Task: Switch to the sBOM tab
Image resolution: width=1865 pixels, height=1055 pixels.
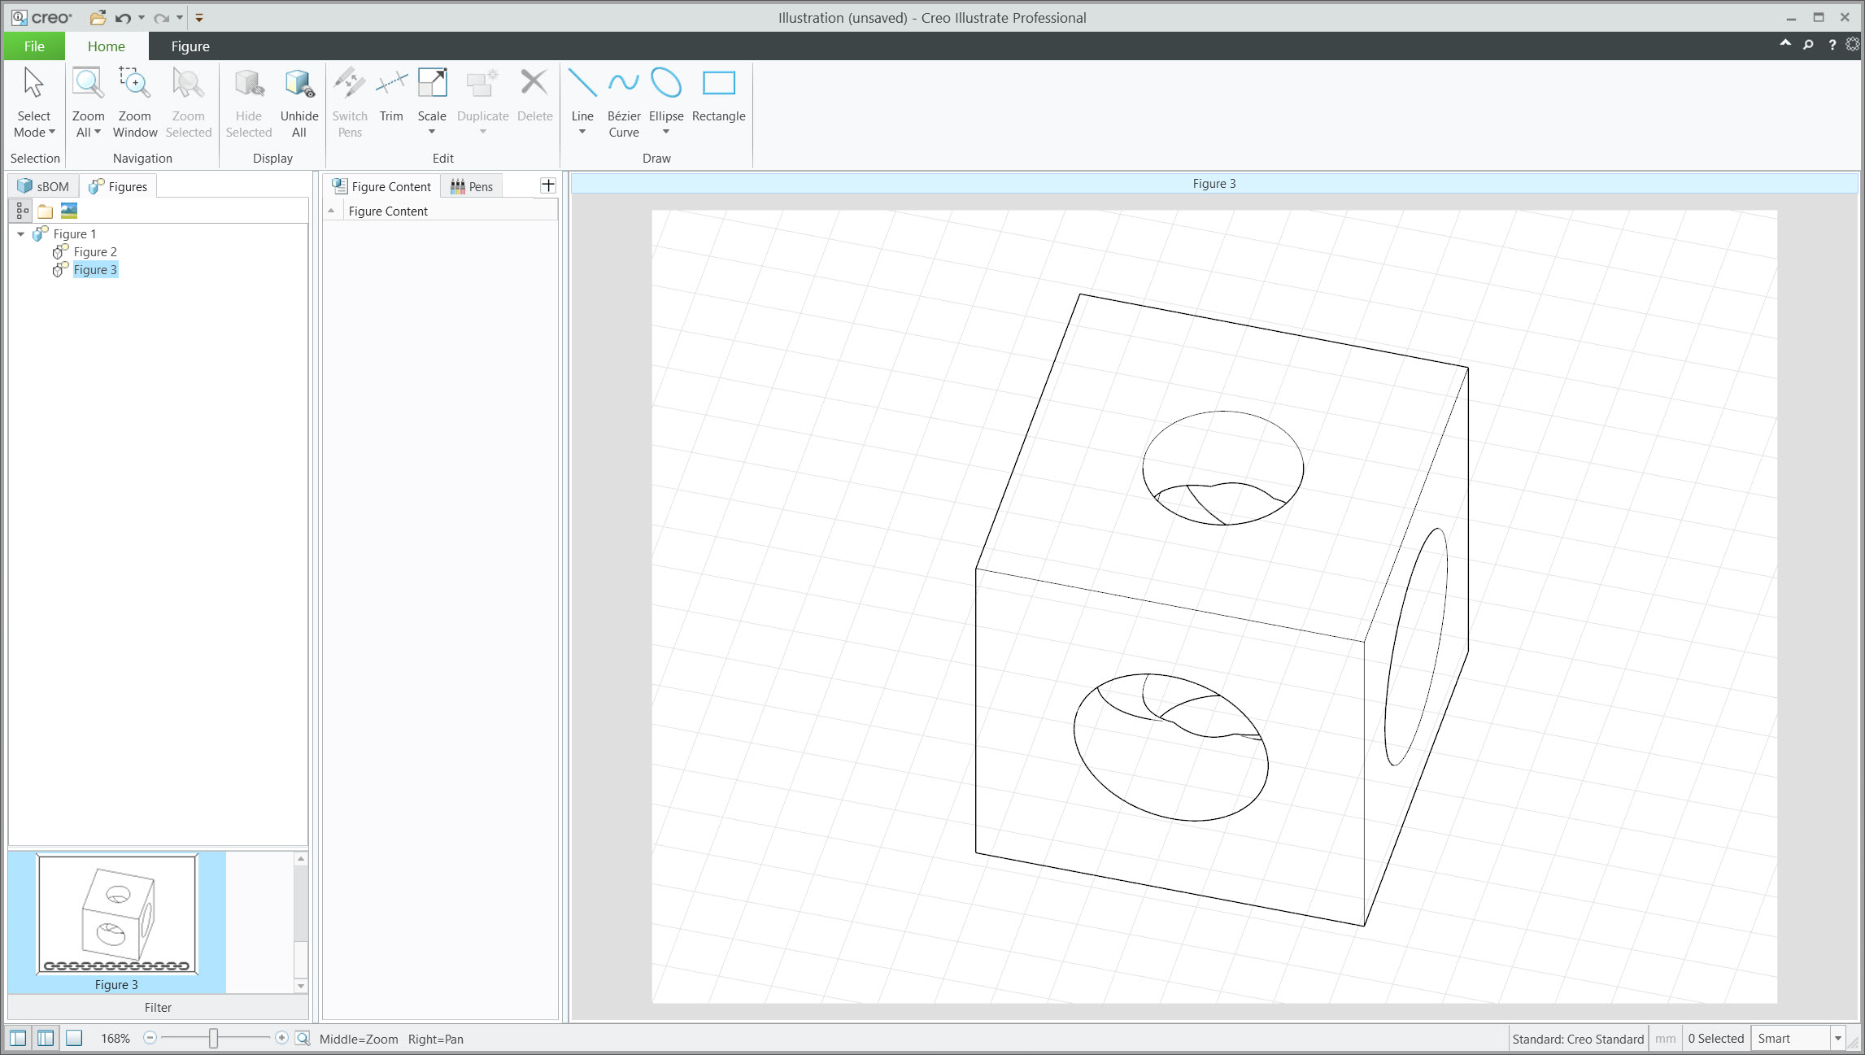Action: 46,185
